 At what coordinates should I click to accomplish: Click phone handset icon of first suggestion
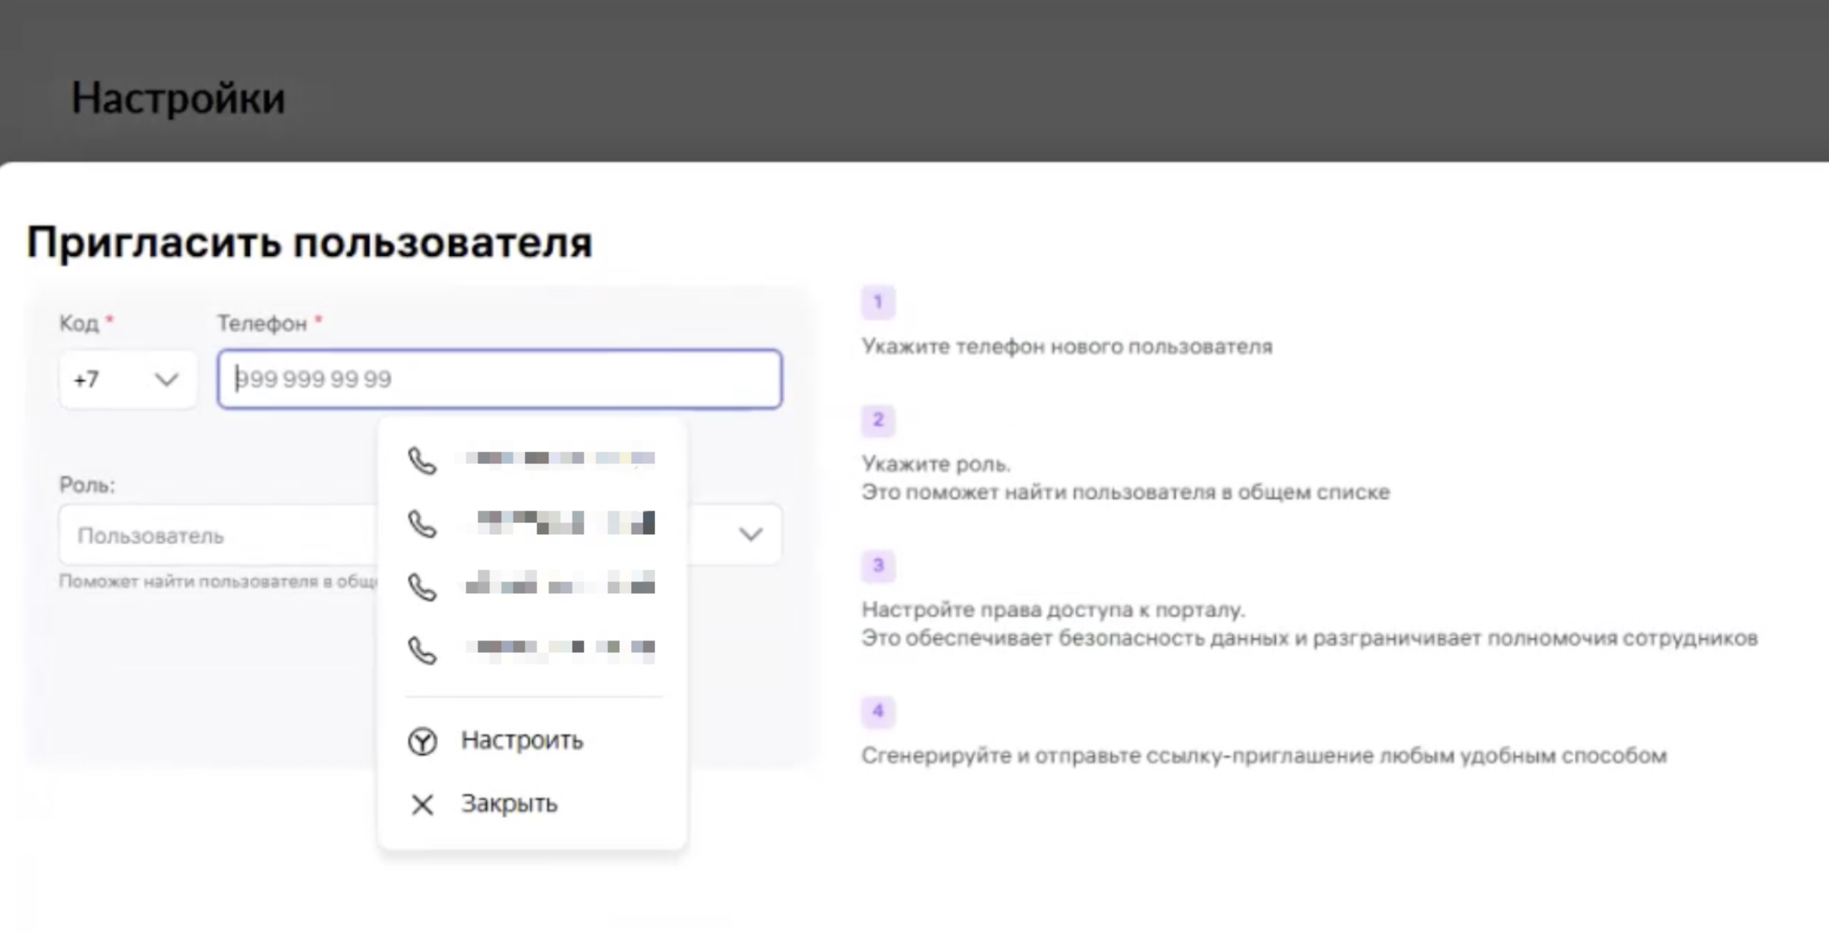(x=422, y=461)
